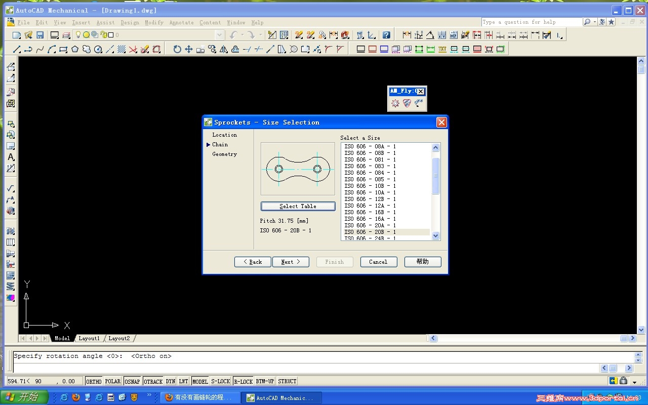Viewport: 648px width, 405px height.
Task: Click the 开始 Start button
Action: point(24,397)
